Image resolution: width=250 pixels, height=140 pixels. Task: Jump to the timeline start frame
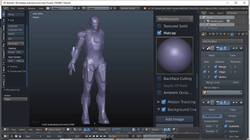[86, 136]
